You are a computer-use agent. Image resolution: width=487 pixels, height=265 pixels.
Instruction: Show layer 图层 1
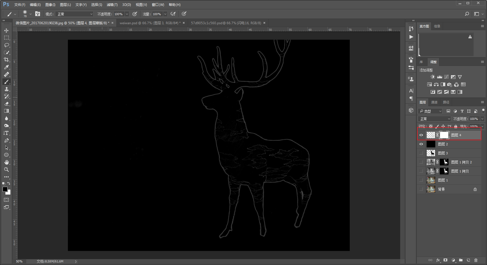click(421, 180)
